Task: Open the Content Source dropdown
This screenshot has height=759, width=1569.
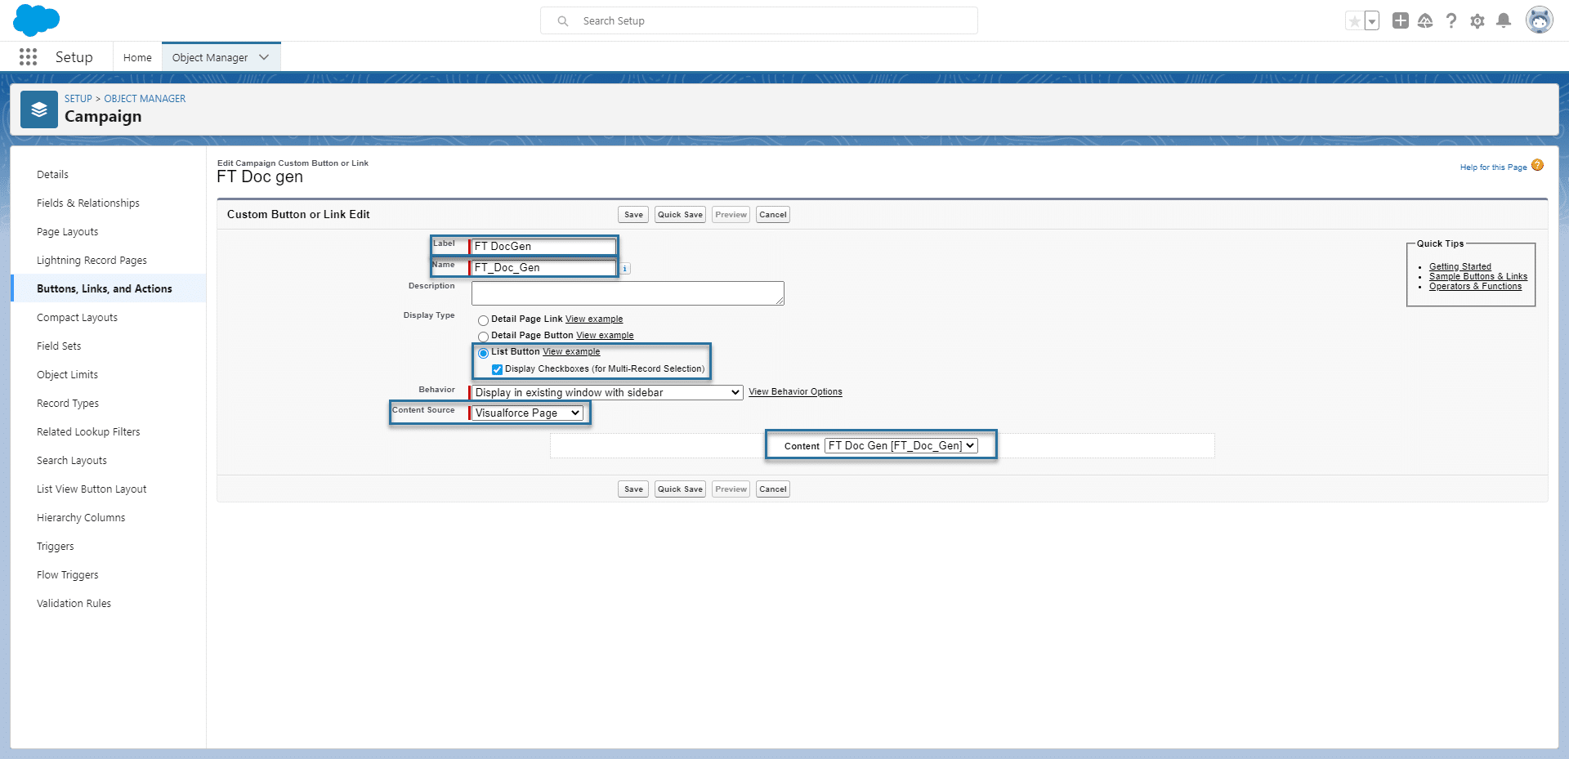Action: click(x=528, y=413)
